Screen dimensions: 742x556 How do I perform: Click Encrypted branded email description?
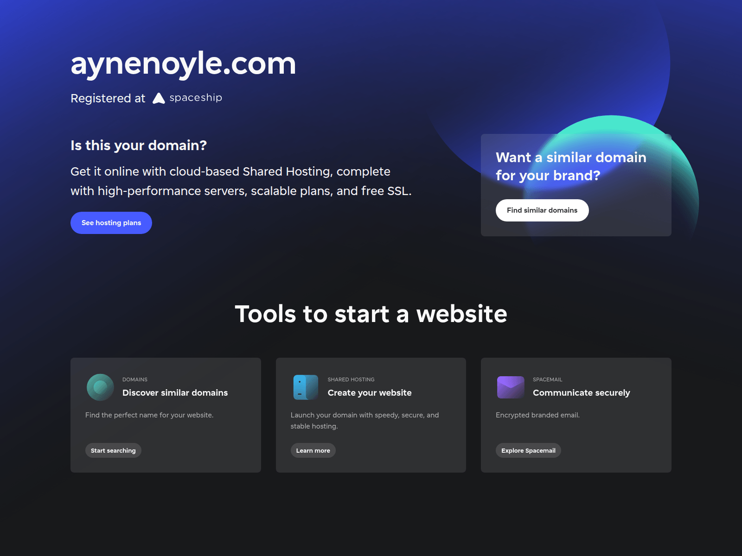point(538,415)
